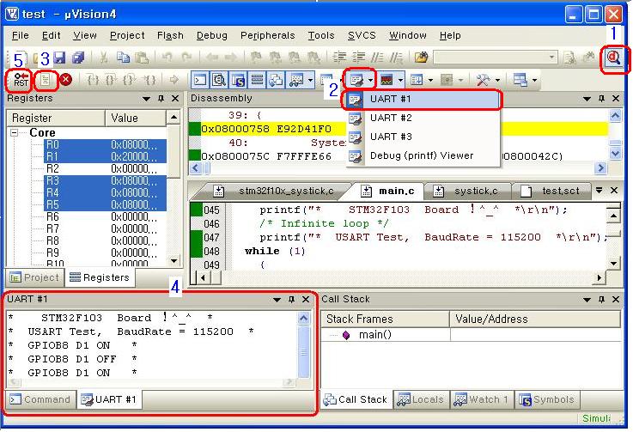
Task: Click the UART #1 output vertical scrollbar
Action: 303,345
